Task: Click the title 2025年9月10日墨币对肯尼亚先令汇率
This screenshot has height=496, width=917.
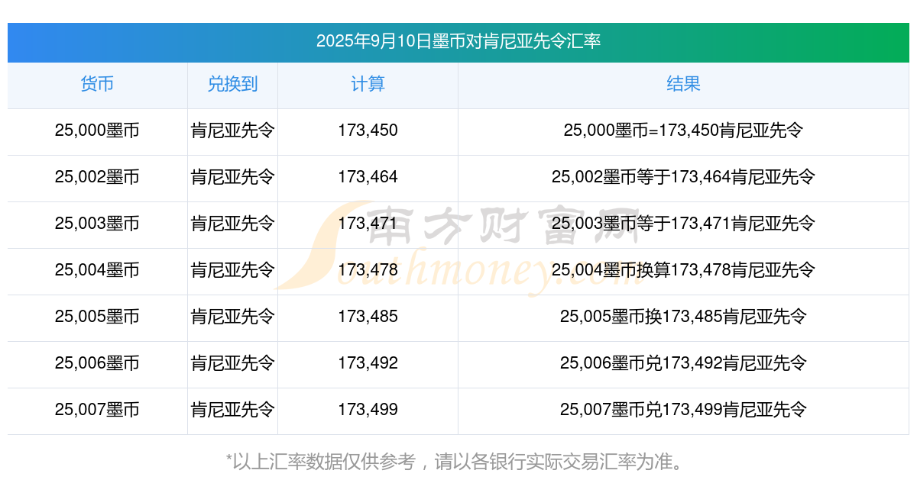Action: [458, 41]
